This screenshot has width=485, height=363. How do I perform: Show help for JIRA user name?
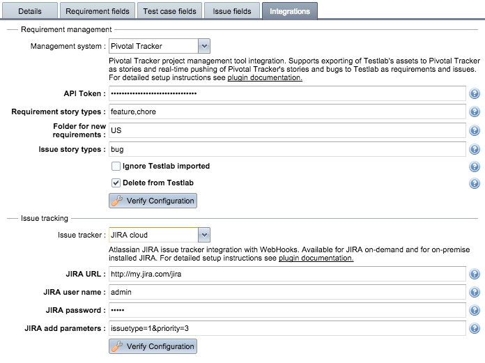474,292
